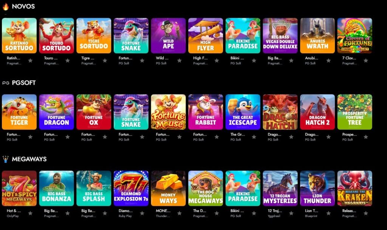Open the Big Bass Bonanza game tile
The width and height of the screenshot is (387, 230).
(x=57, y=188)
